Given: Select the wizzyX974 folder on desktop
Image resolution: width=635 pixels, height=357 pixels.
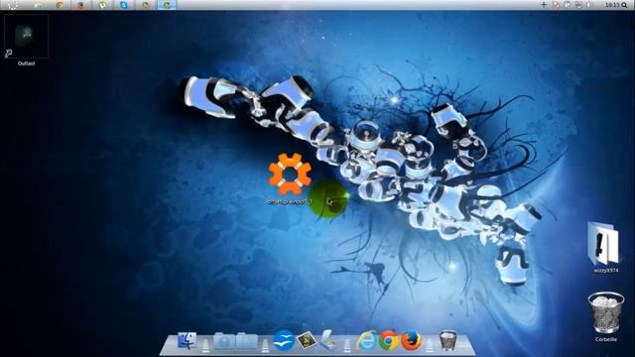Looking at the screenshot, I should [605, 247].
